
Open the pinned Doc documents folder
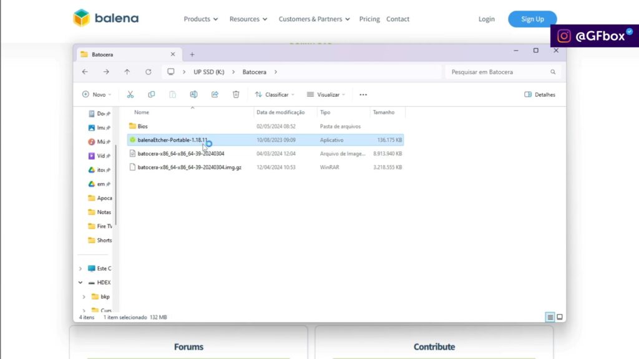click(x=99, y=113)
